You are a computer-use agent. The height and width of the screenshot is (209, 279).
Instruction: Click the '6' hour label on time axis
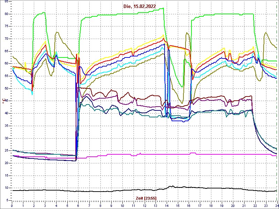(78, 206)
